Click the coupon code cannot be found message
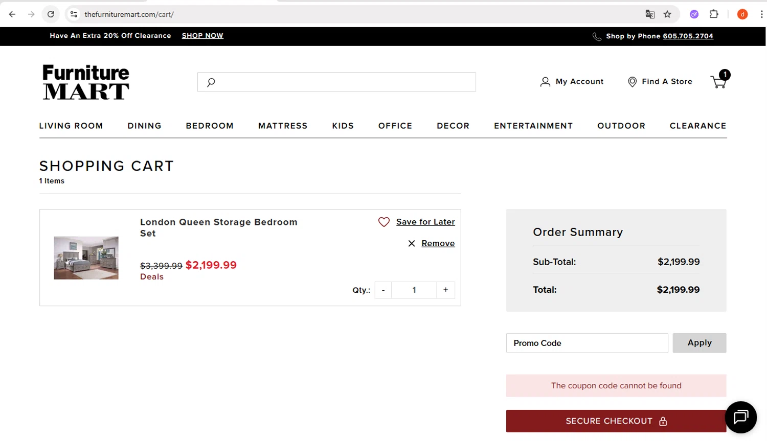 (x=616, y=386)
